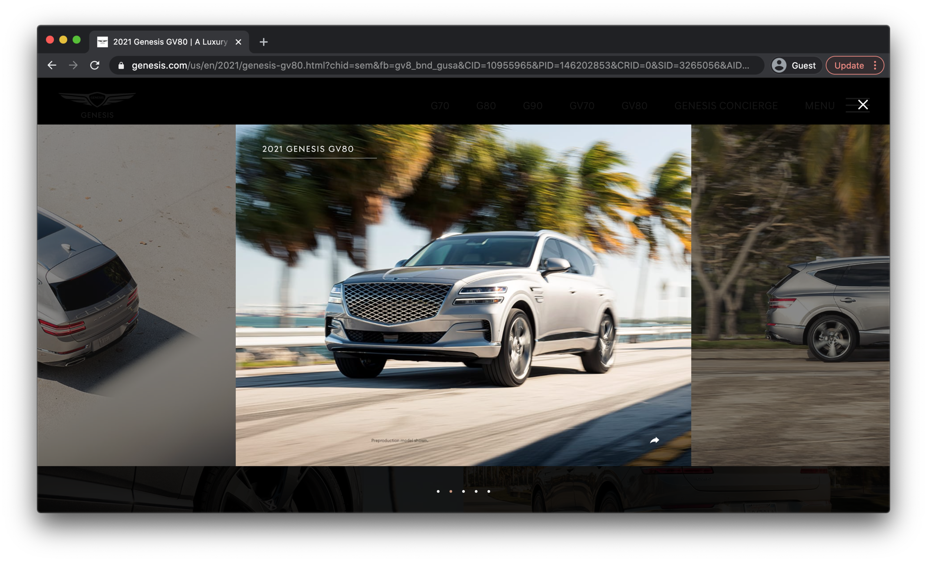Open G70 in navigation
The height and width of the screenshot is (562, 927).
coord(440,106)
